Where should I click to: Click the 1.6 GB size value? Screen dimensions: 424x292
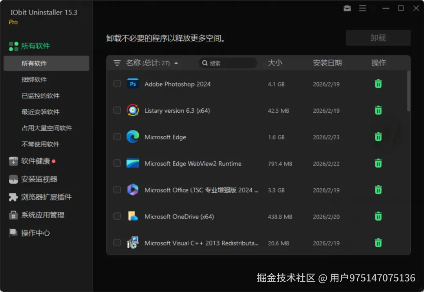276,137
